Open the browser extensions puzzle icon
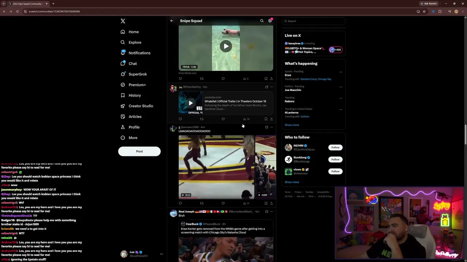Viewport: 467px width, 262px height. click(x=440, y=11)
